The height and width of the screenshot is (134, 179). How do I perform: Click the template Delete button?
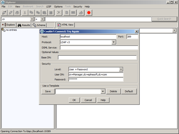(113, 91)
